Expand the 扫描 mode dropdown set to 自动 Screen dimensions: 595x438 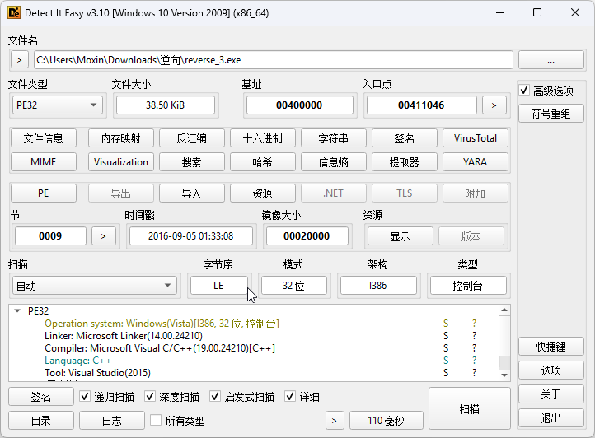pos(93,286)
